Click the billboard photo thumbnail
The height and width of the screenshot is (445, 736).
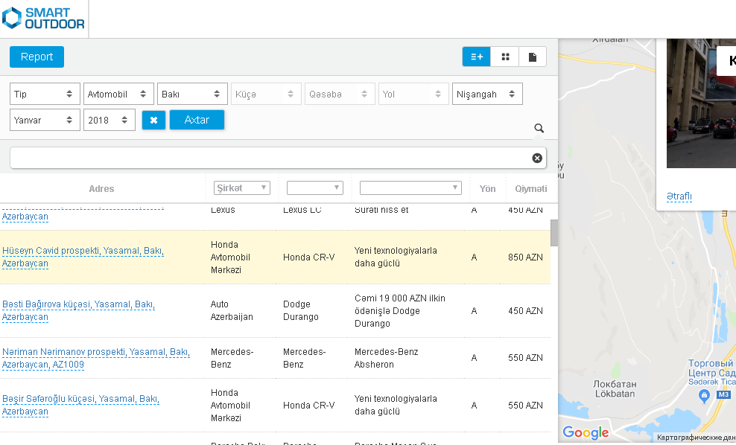701,103
